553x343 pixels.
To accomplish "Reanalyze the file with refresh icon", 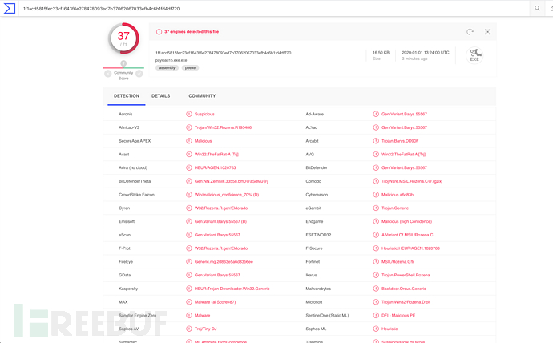I will coord(470,32).
